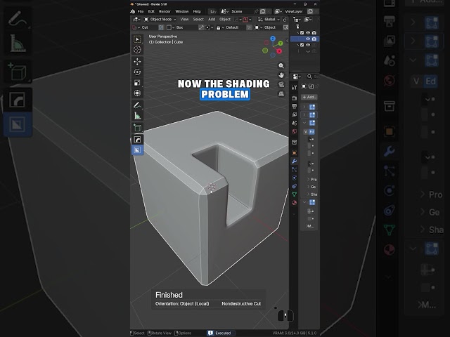Toggle render camera on first outliner row
The width and height of the screenshot is (450, 337).
314,33
